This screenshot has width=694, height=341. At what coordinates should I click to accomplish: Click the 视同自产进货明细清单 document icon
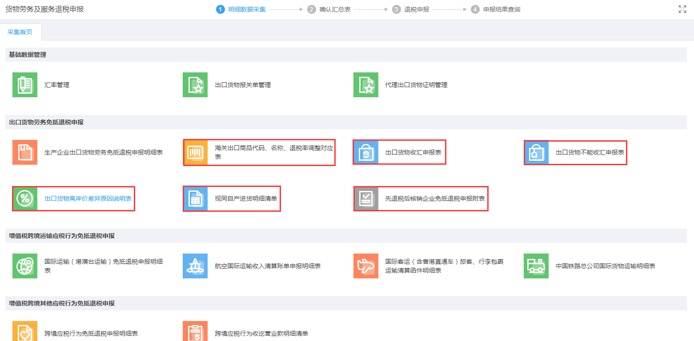(x=196, y=198)
